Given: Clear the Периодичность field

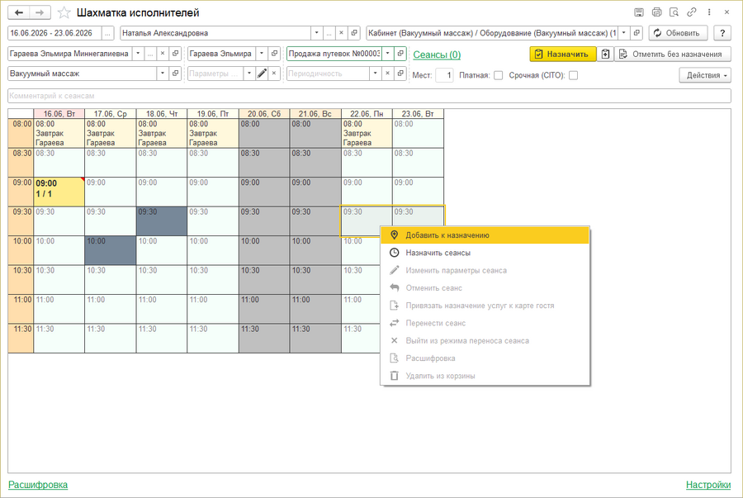Looking at the screenshot, I should coord(388,74).
